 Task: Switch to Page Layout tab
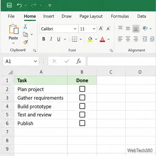pyautogui.click(x=91, y=16)
